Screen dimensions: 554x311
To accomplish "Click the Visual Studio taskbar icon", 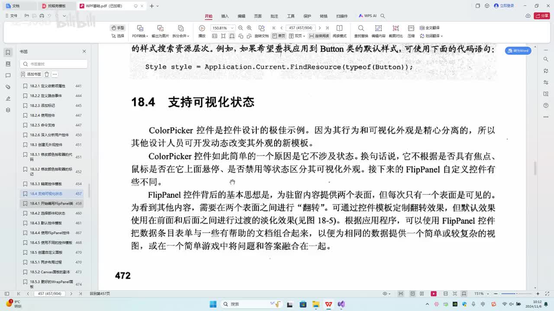I will pos(341,304).
